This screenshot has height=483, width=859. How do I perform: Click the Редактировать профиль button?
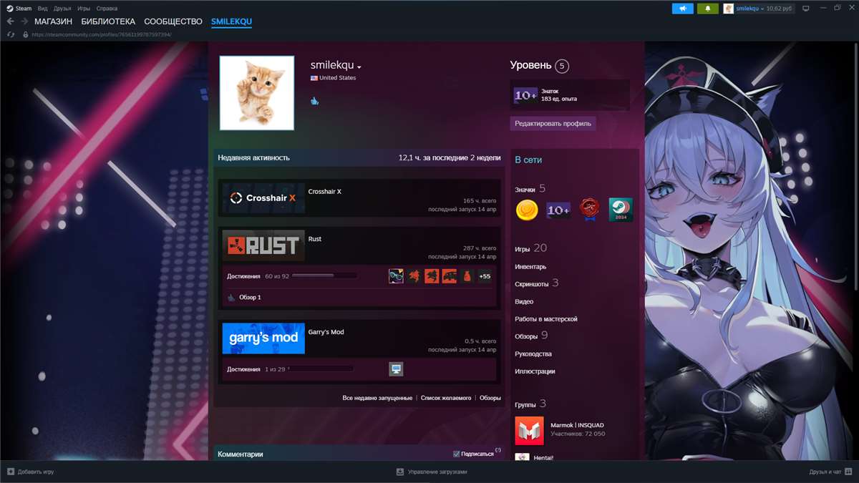pos(551,123)
